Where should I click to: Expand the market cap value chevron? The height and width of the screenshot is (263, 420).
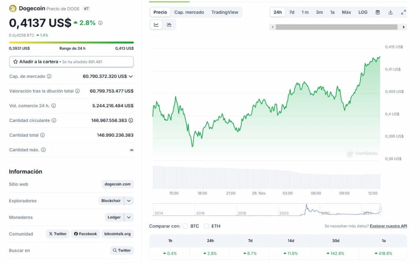click(131, 76)
